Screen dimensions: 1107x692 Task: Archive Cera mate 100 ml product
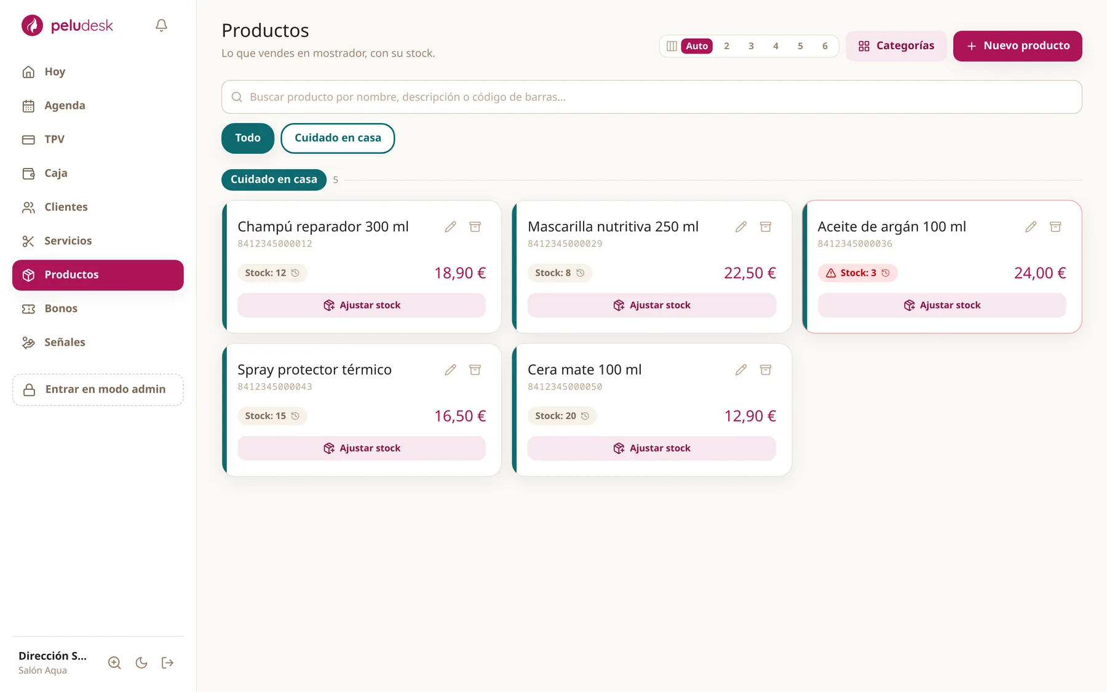[766, 370]
